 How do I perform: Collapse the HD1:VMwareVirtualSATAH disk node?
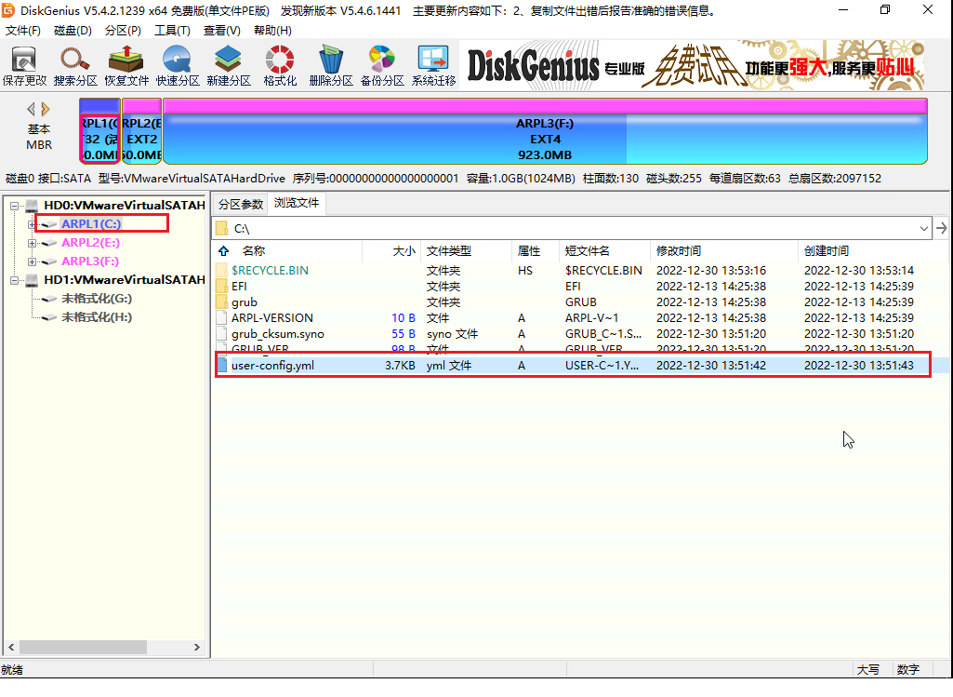[x=15, y=280]
